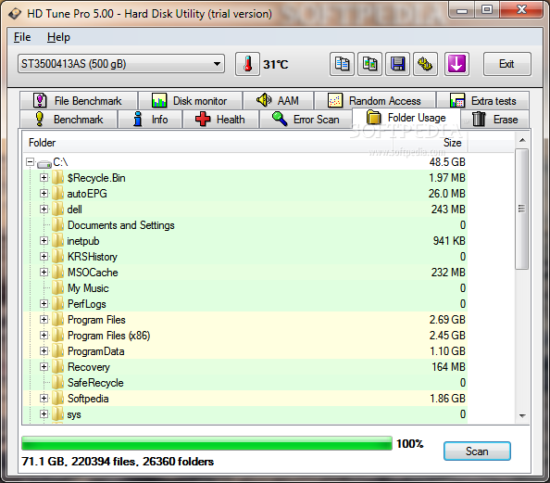Click the Program Files folder icon
Screen dimensions: 550x483
tap(58, 320)
